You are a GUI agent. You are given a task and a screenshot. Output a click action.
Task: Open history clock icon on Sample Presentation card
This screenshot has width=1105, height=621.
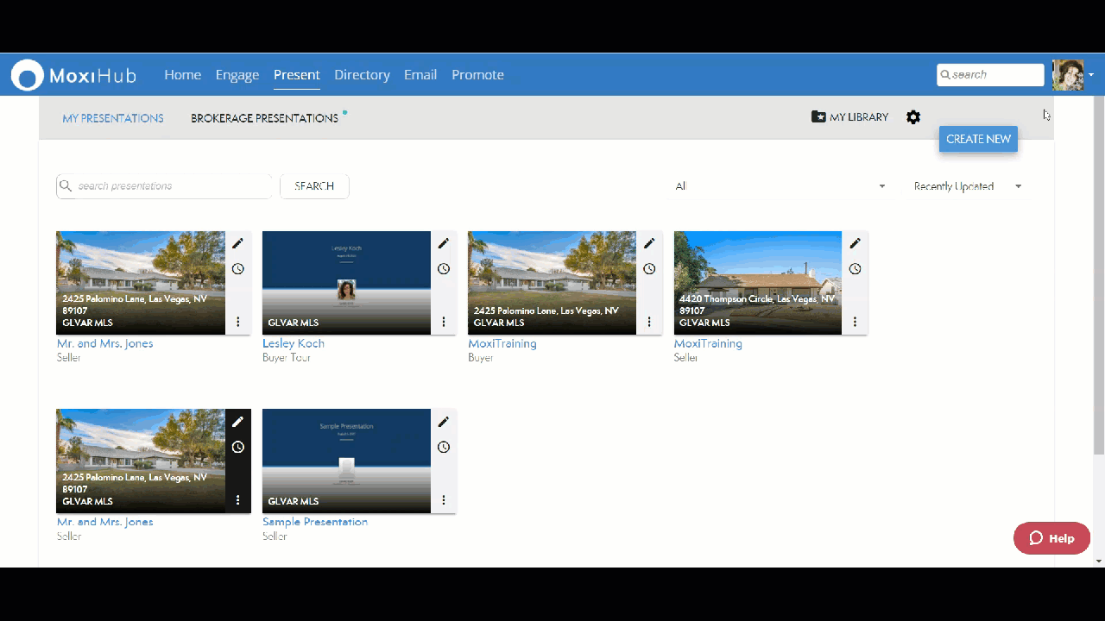(x=444, y=447)
